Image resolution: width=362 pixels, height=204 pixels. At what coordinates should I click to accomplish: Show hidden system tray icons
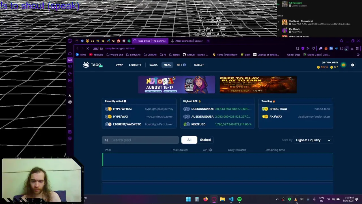(277, 199)
